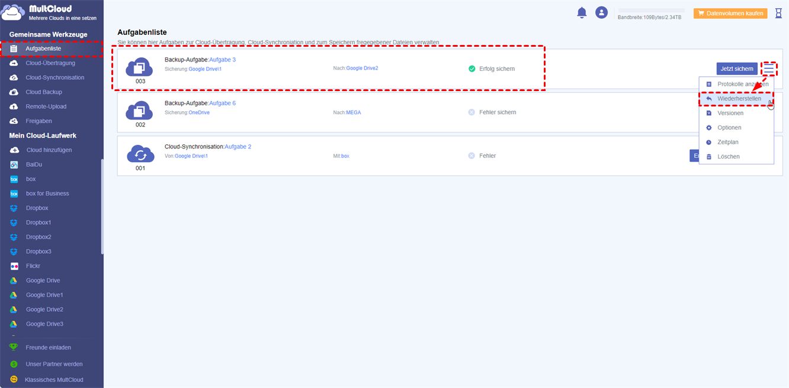This screenshot has height=388, width=789.
Task: Click Datenvolumen kaufen button
Action: 730,13
